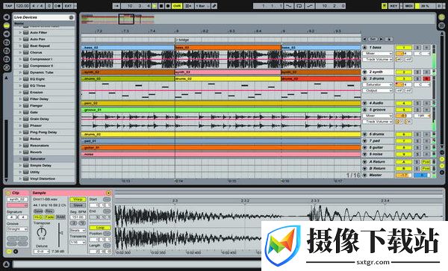Click the orange bass_02 clip header
Screen dimensions: 448x271
point(228,47)
